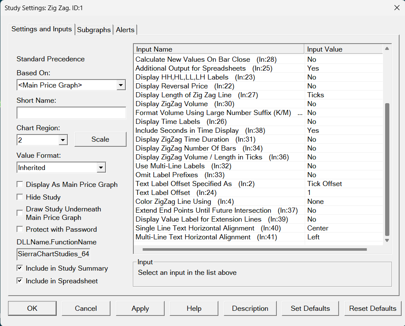405x326 pixels.
Task: Click the horizontal scrollbar under inputs list
Action: pyautogui.click(x=254, y=249)
